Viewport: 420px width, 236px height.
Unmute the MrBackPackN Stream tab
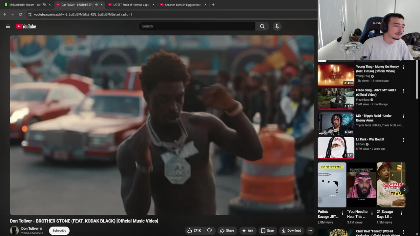[x=44, y=5]
